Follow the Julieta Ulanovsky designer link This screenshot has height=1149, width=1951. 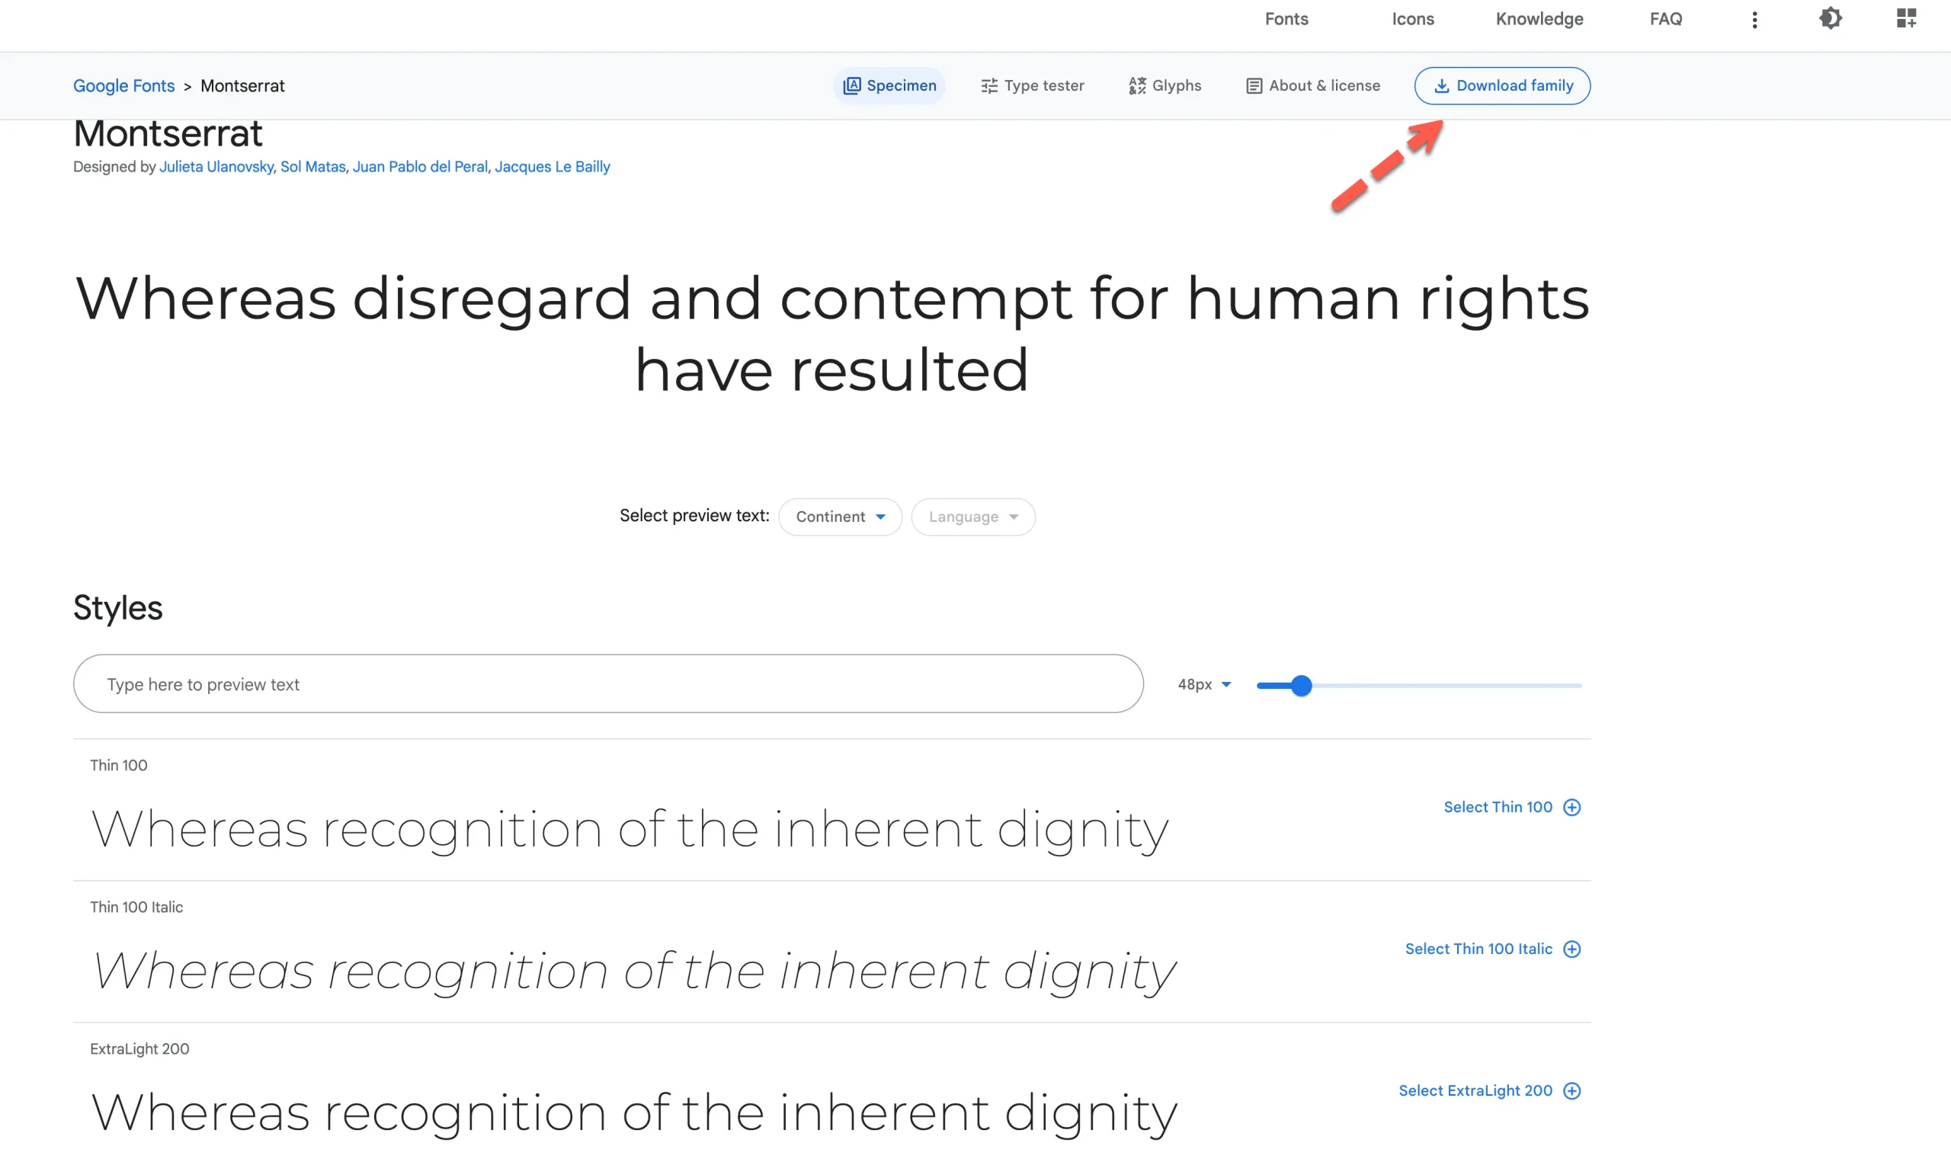[x=216, y=166]
